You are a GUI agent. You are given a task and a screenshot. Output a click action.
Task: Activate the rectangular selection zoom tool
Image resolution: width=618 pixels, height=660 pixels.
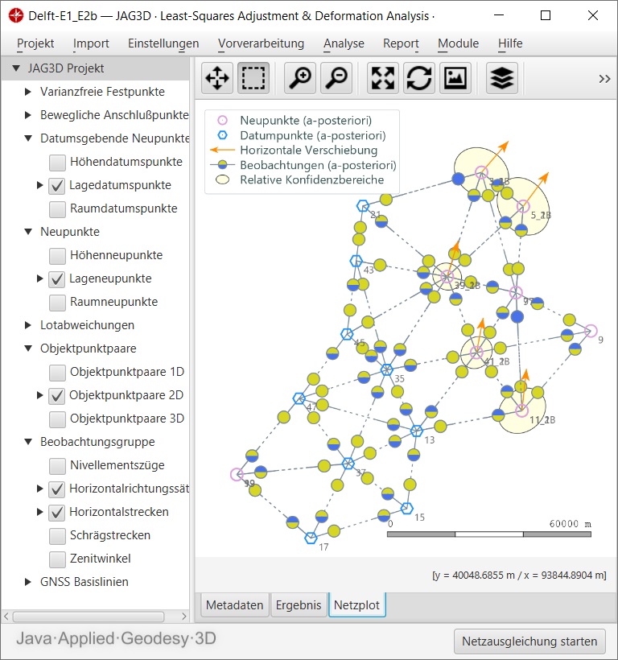coord(253,78)
